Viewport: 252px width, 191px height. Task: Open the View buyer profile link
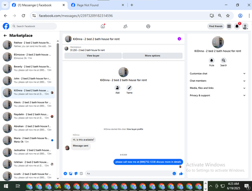(x=135, y=129)
